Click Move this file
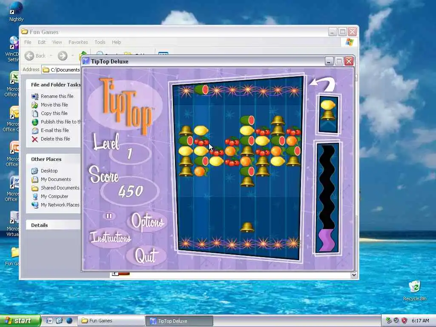 tap(54, 105)
